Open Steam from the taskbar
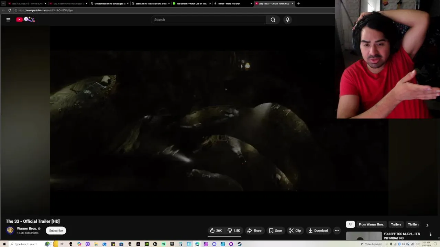Image resolution: width=440 pixels, height=247 pixels. tap(239, 244)
